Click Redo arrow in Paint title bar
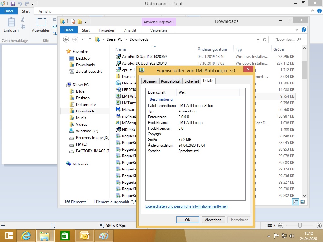The image size is (323, 242). click(x=27, y=4)
